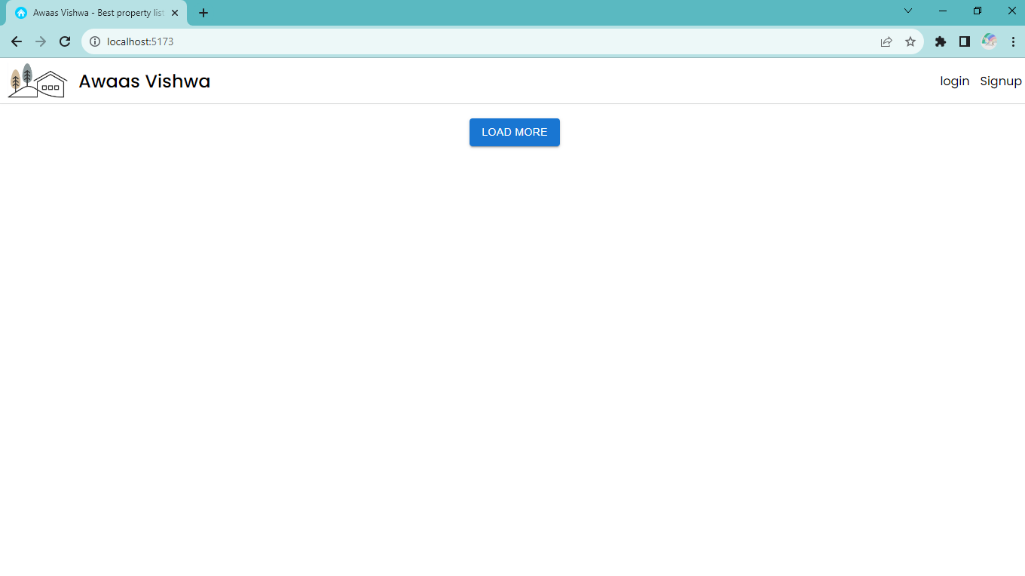Open the Signup page
Image resolution: width=1025 pixels, height=576 pixels.
(1000, 81)
